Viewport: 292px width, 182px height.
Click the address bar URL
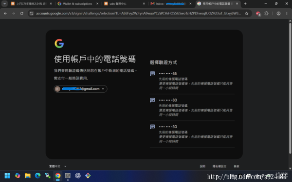pos(138,14)
